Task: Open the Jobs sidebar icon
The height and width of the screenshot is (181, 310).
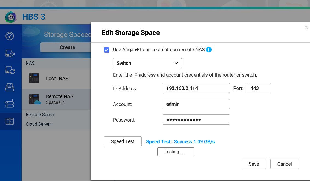Action: 10,87
